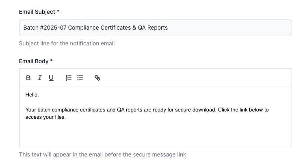Insert a numbered list in the email body
Screen dimensions: 305x165
(x=69, y=78)
